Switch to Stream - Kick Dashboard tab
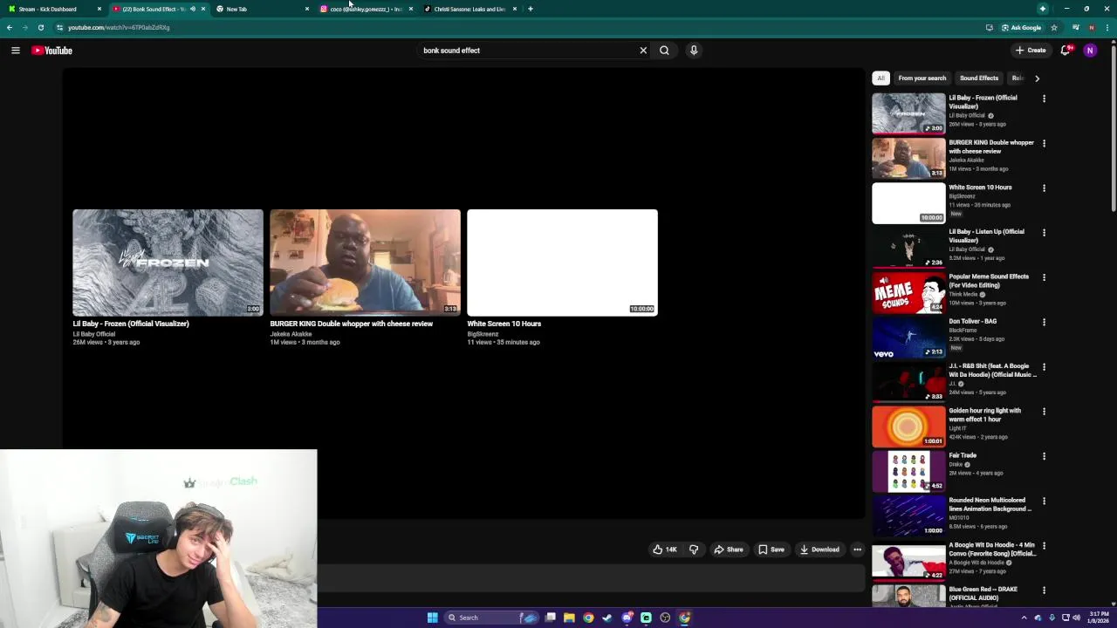 click(x=52, y=9)
